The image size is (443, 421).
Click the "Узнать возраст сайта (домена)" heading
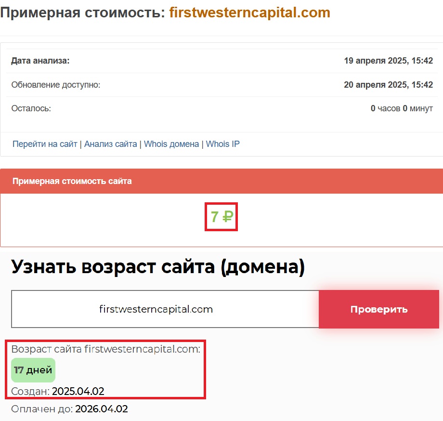pos(158,267)
